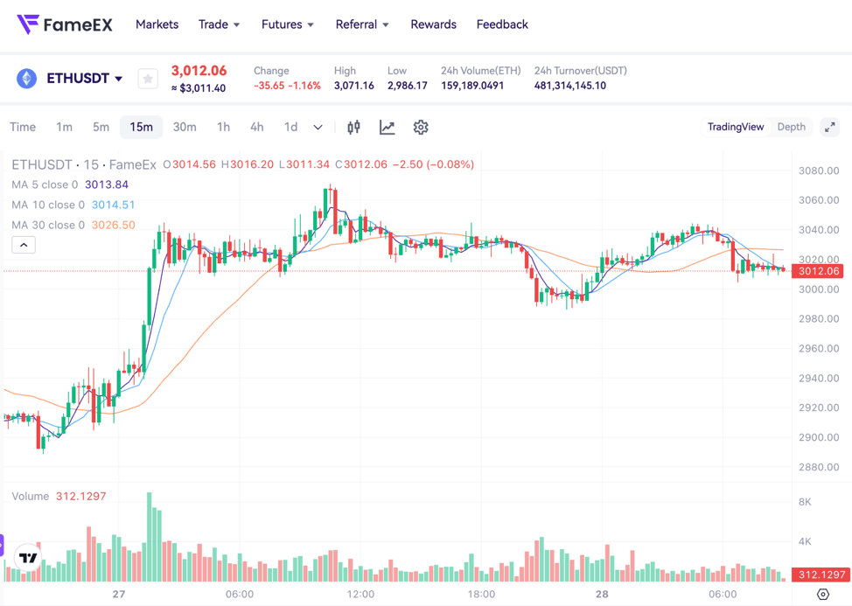Expand chart to fullscreen
Viewport: 852px width, 606px height.
point(830,128)
